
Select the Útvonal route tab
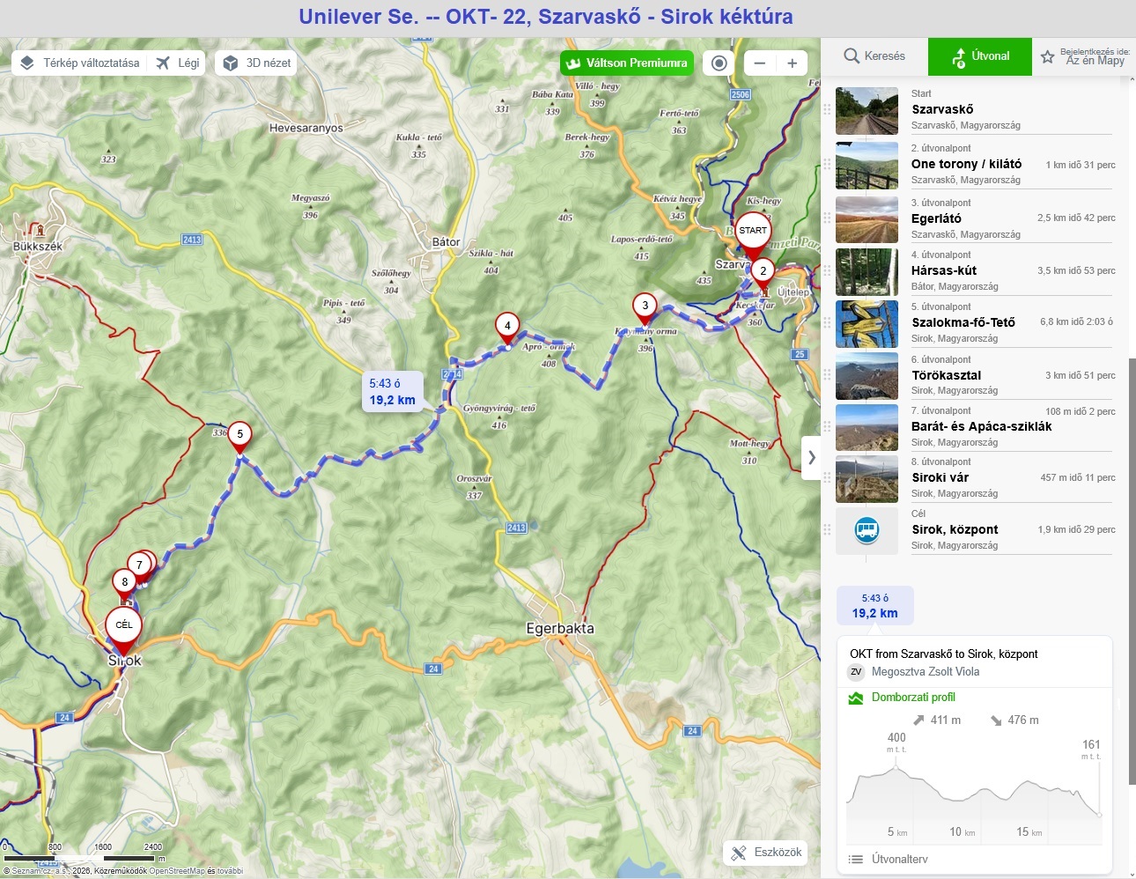pyautogui.click(x=980, y=56)
